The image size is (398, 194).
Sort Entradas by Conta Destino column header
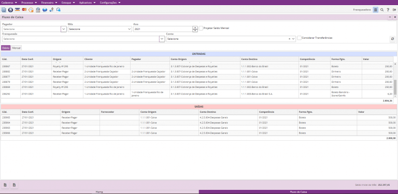point(269,59)
